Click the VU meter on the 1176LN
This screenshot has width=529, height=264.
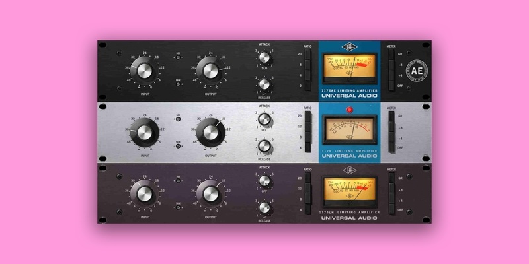click(350, 191)
